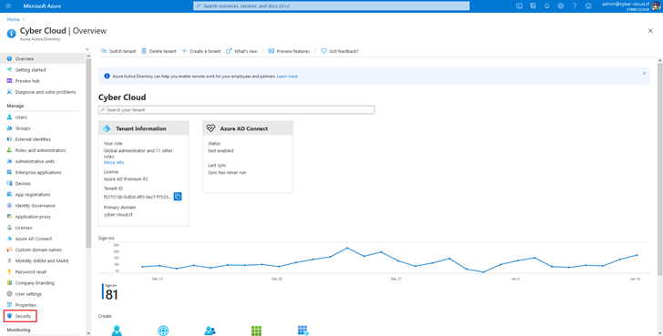Open Preview features

coord(290,51)
